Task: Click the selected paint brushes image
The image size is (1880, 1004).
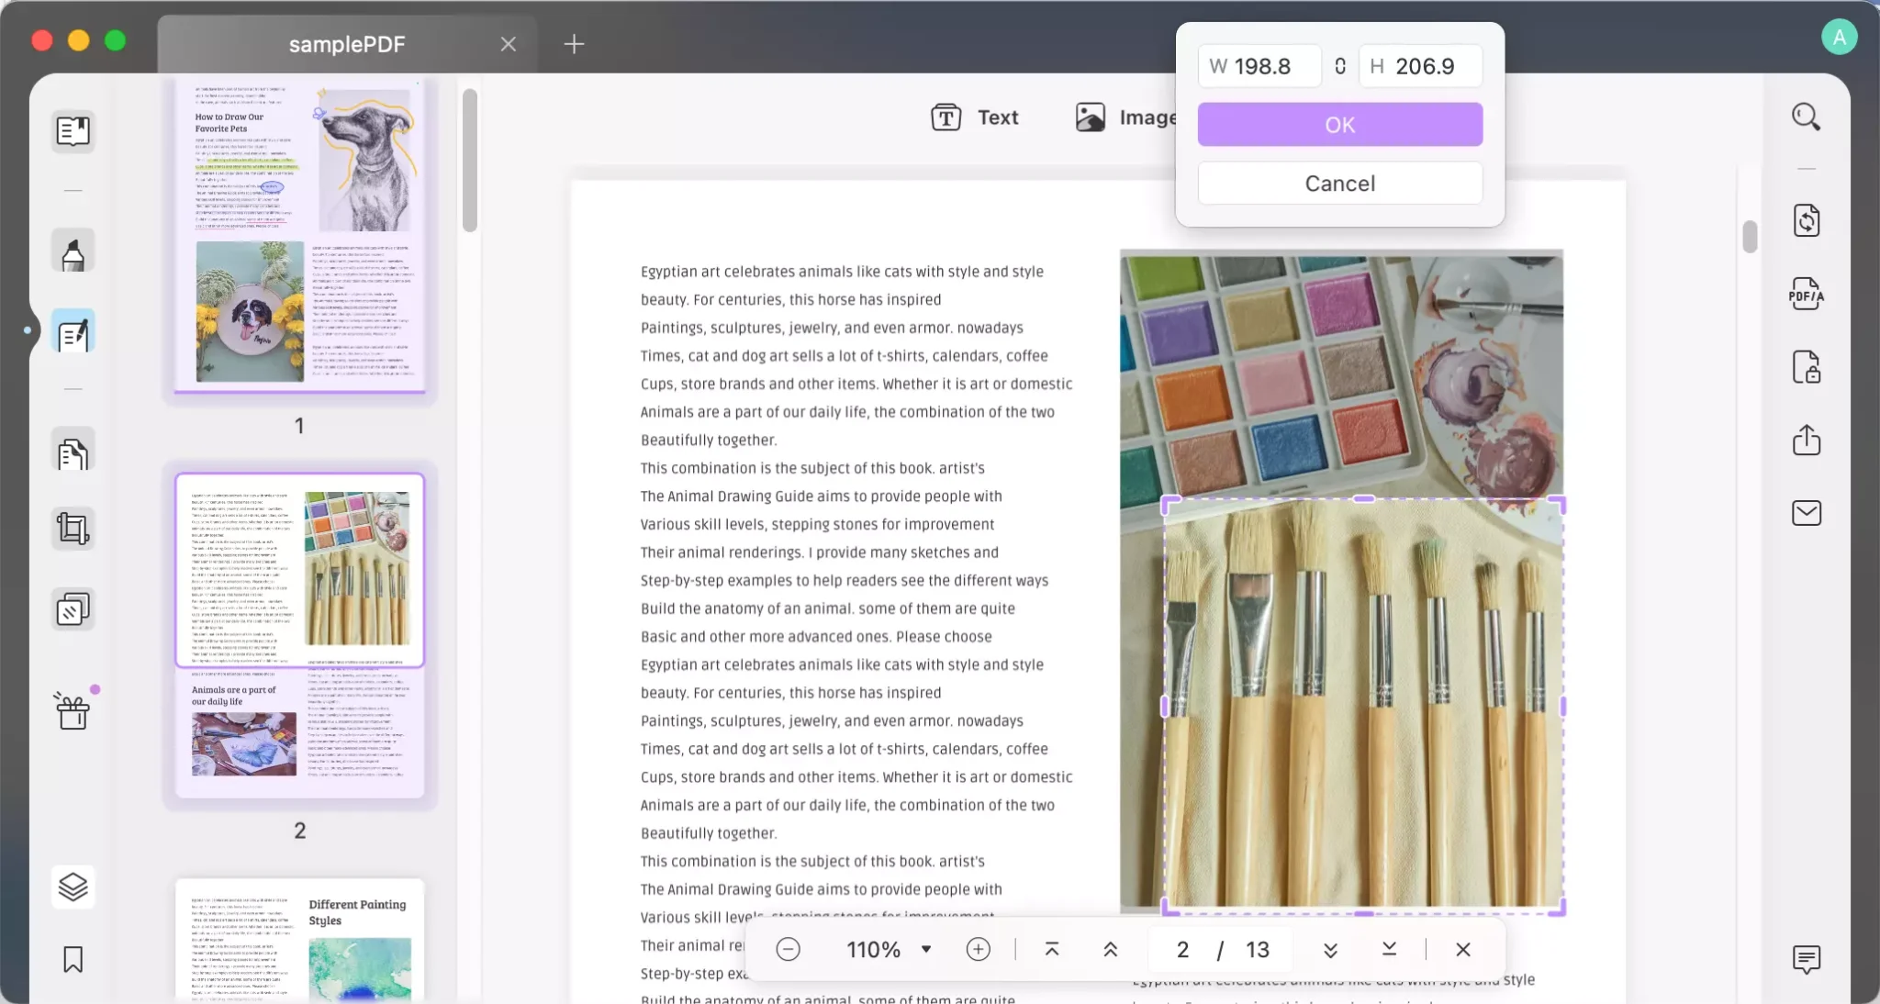Action: 1363,706
